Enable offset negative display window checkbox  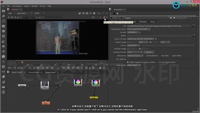click(x=128, y=62)
